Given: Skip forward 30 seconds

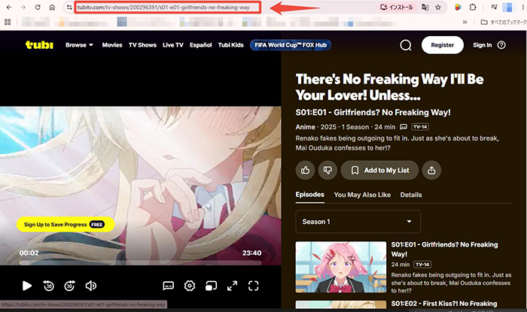Looking at the screenshot, I should click(69, 286).
